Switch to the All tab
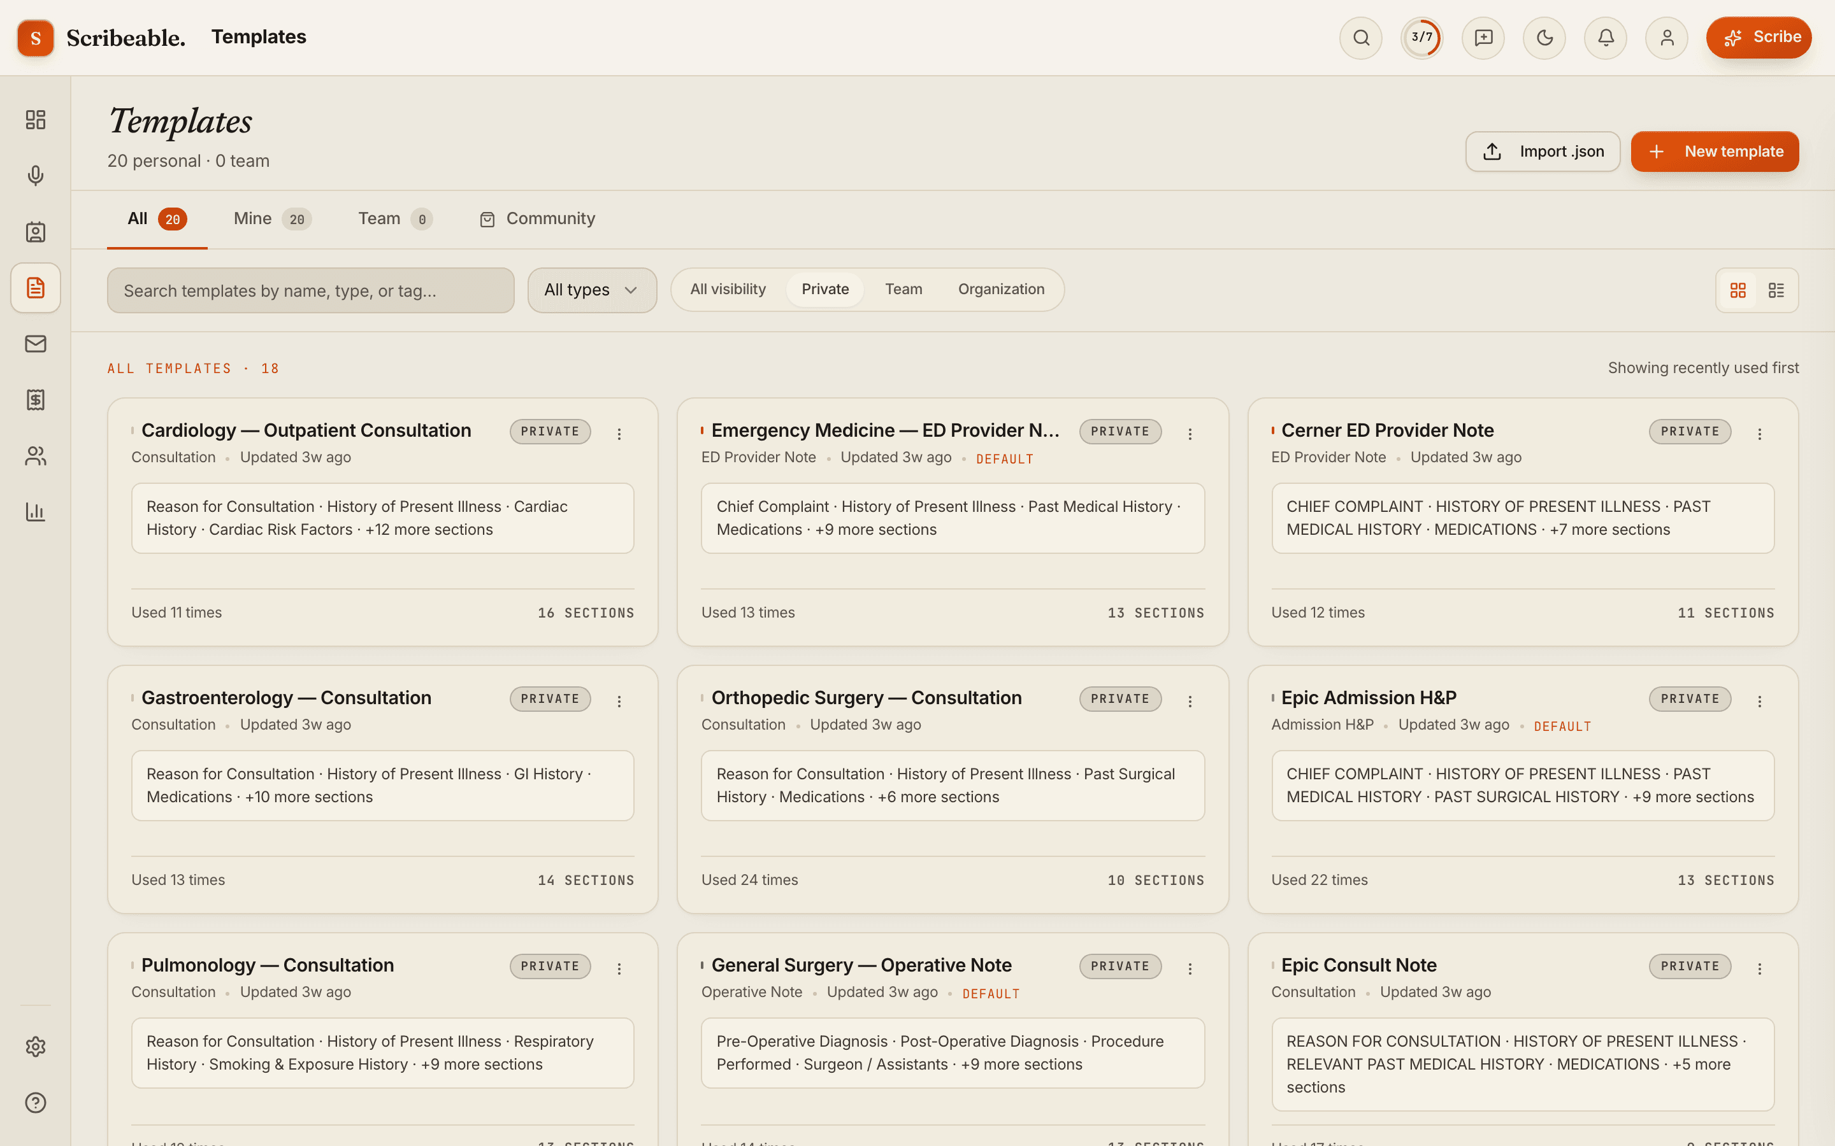Image resolution: width=1835 pixels, height=1146 pixels. coord(157,219)
